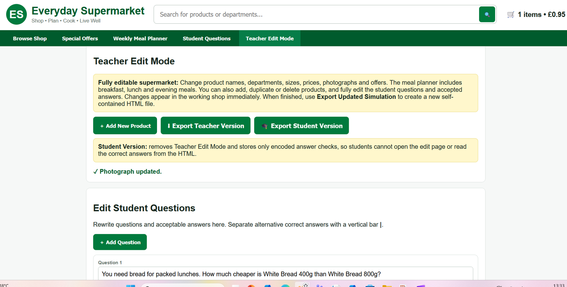The image size is (567, 287).
Task: Click the 'Teacher Edit Mode' page heading
Action: coord(134,61)
